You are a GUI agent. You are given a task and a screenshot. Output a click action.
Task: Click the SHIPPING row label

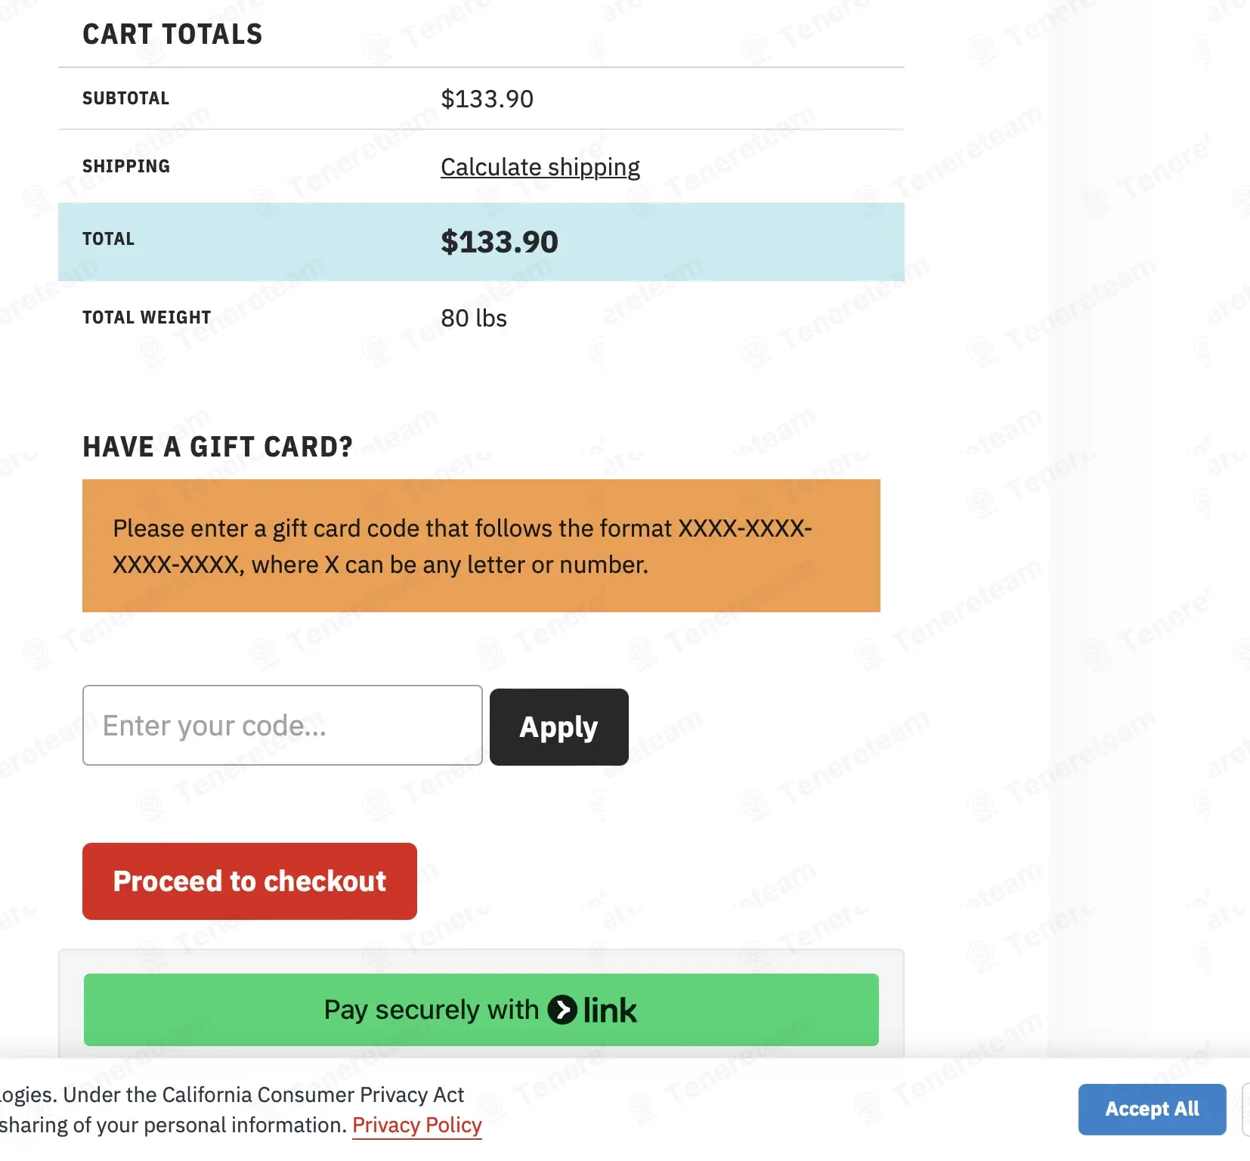point(126,166)
